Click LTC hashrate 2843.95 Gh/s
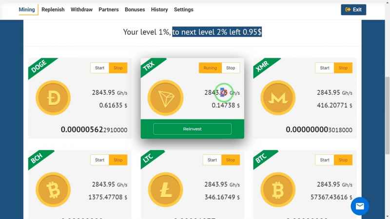This screenshot has height=219, width=390. pos(222,185)
